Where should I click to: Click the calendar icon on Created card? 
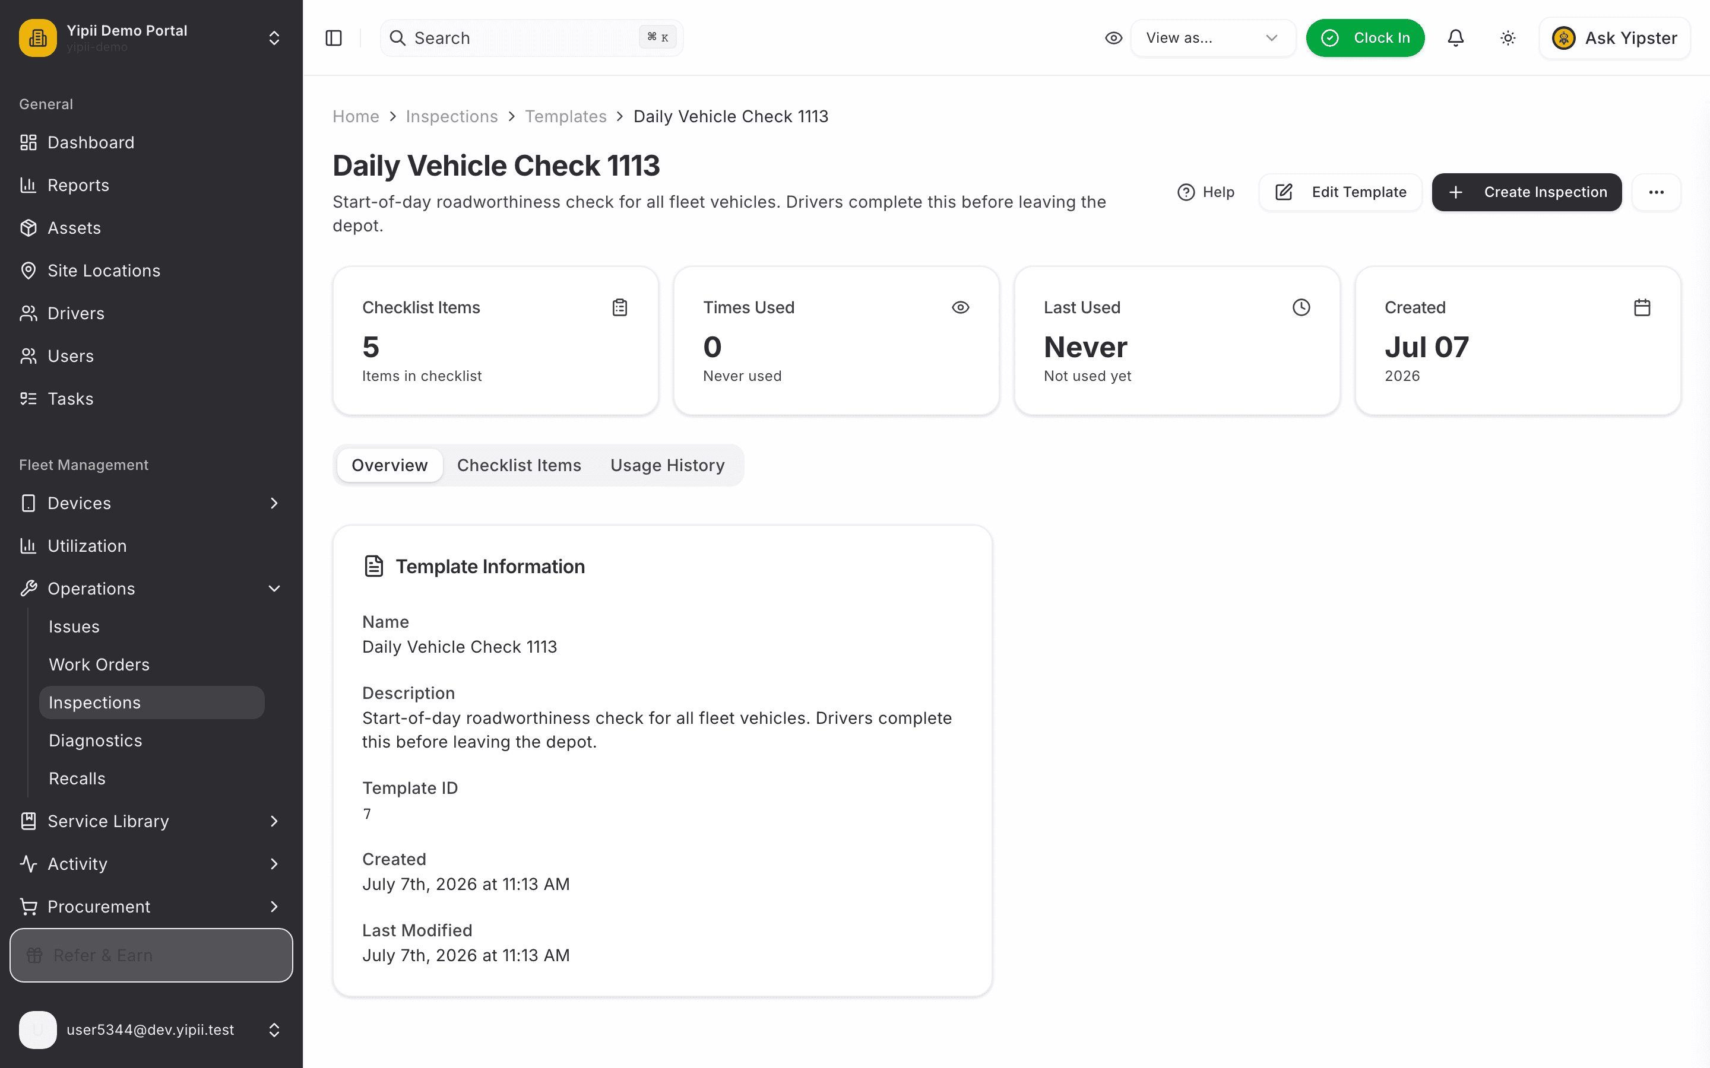coord(1642,307)
